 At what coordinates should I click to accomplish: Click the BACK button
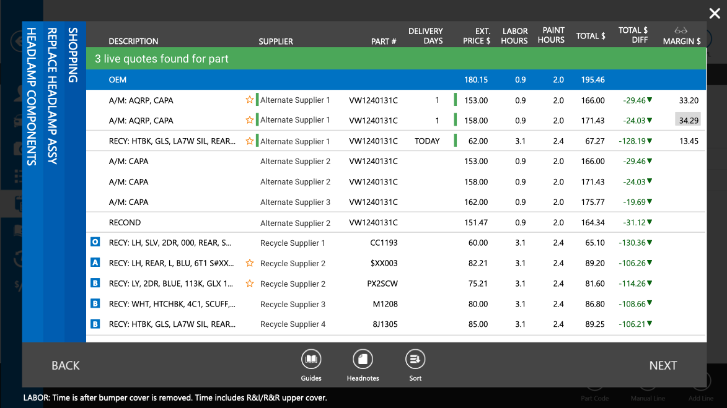pyautogui.click(x=65, y=365)
